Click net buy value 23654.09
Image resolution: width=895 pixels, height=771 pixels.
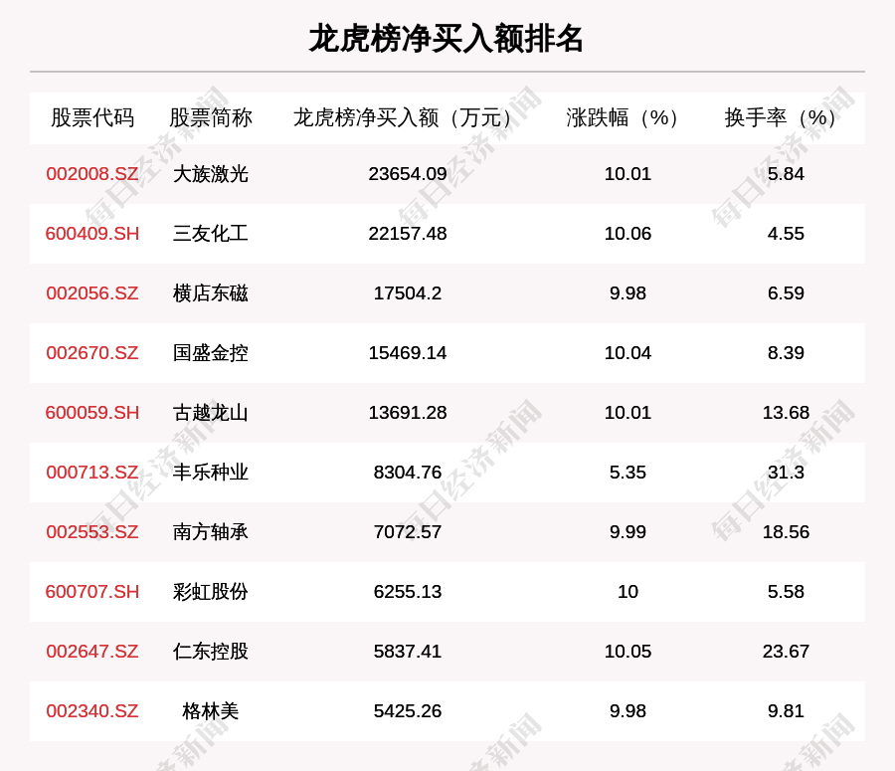[x=408, y=174]
